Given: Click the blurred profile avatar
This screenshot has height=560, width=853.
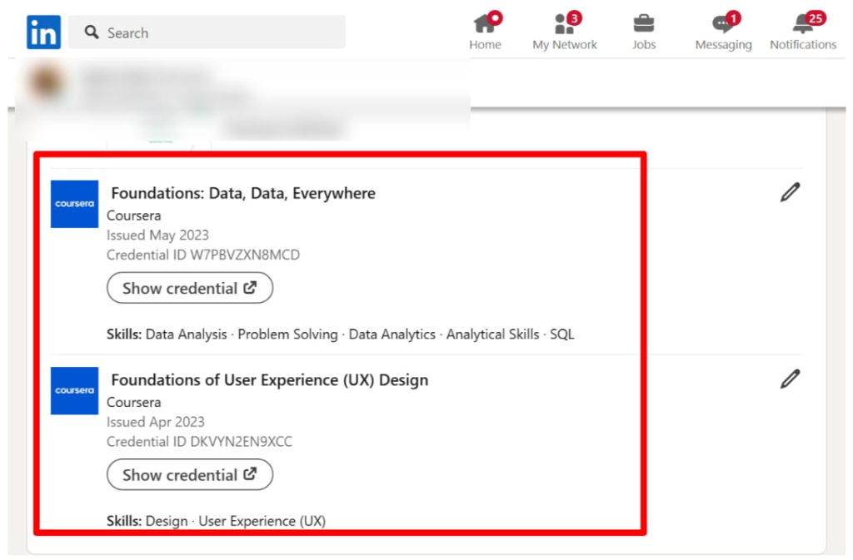Looking at the screenshot, I should point(46,82).
